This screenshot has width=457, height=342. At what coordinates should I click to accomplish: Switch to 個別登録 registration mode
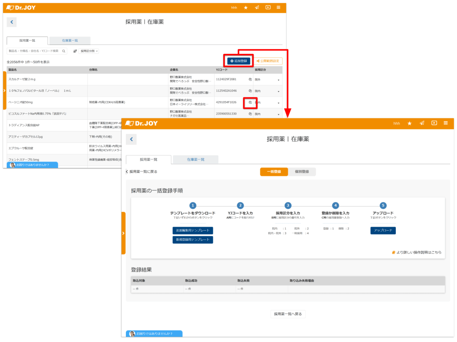click(302, 171)
